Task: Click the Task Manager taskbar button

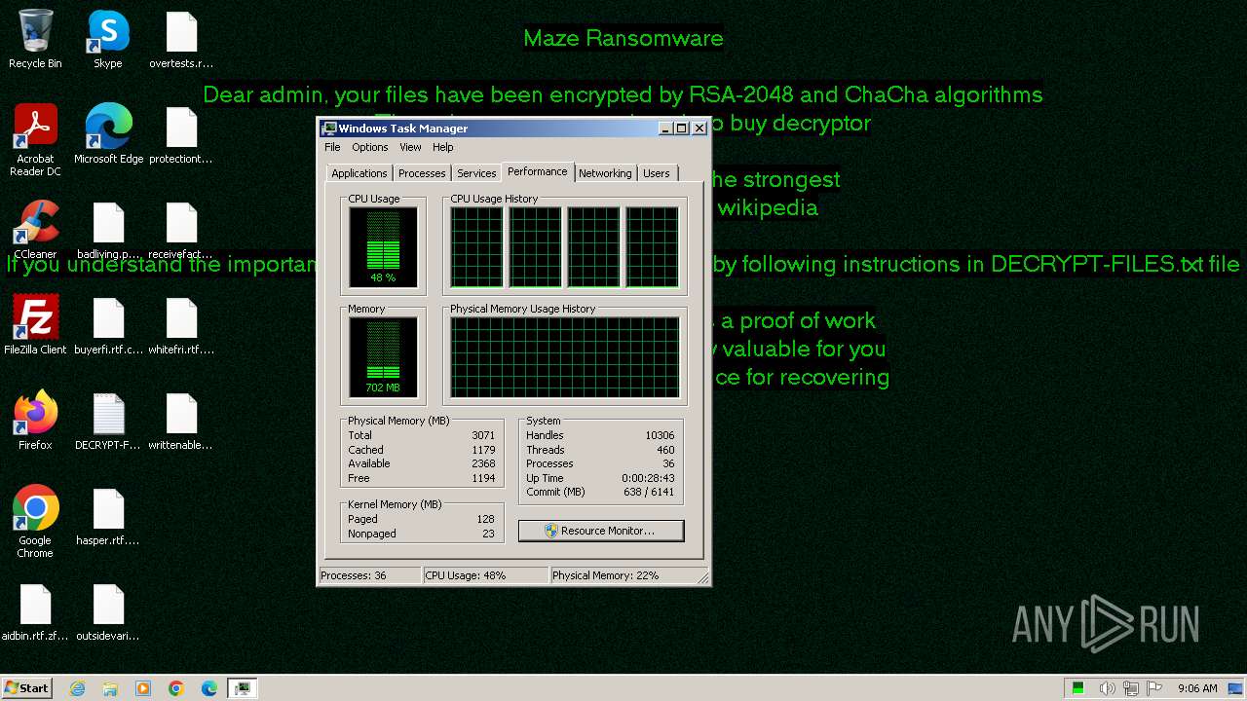Action: 242,688
